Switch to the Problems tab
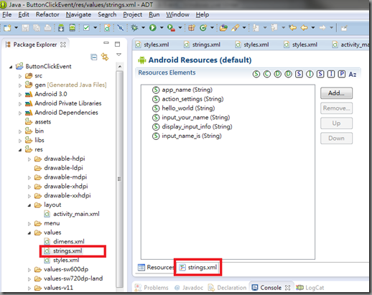 (x=152, y=288)
